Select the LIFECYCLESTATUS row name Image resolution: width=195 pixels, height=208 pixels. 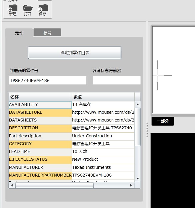pyautogui.click(x=40, y=160)
